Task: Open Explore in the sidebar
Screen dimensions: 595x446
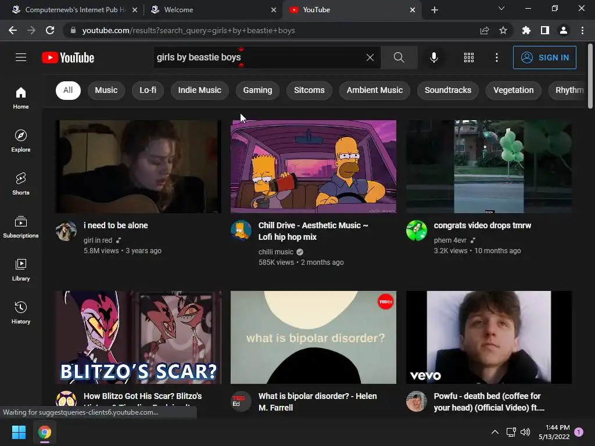Action: (21, 141)
